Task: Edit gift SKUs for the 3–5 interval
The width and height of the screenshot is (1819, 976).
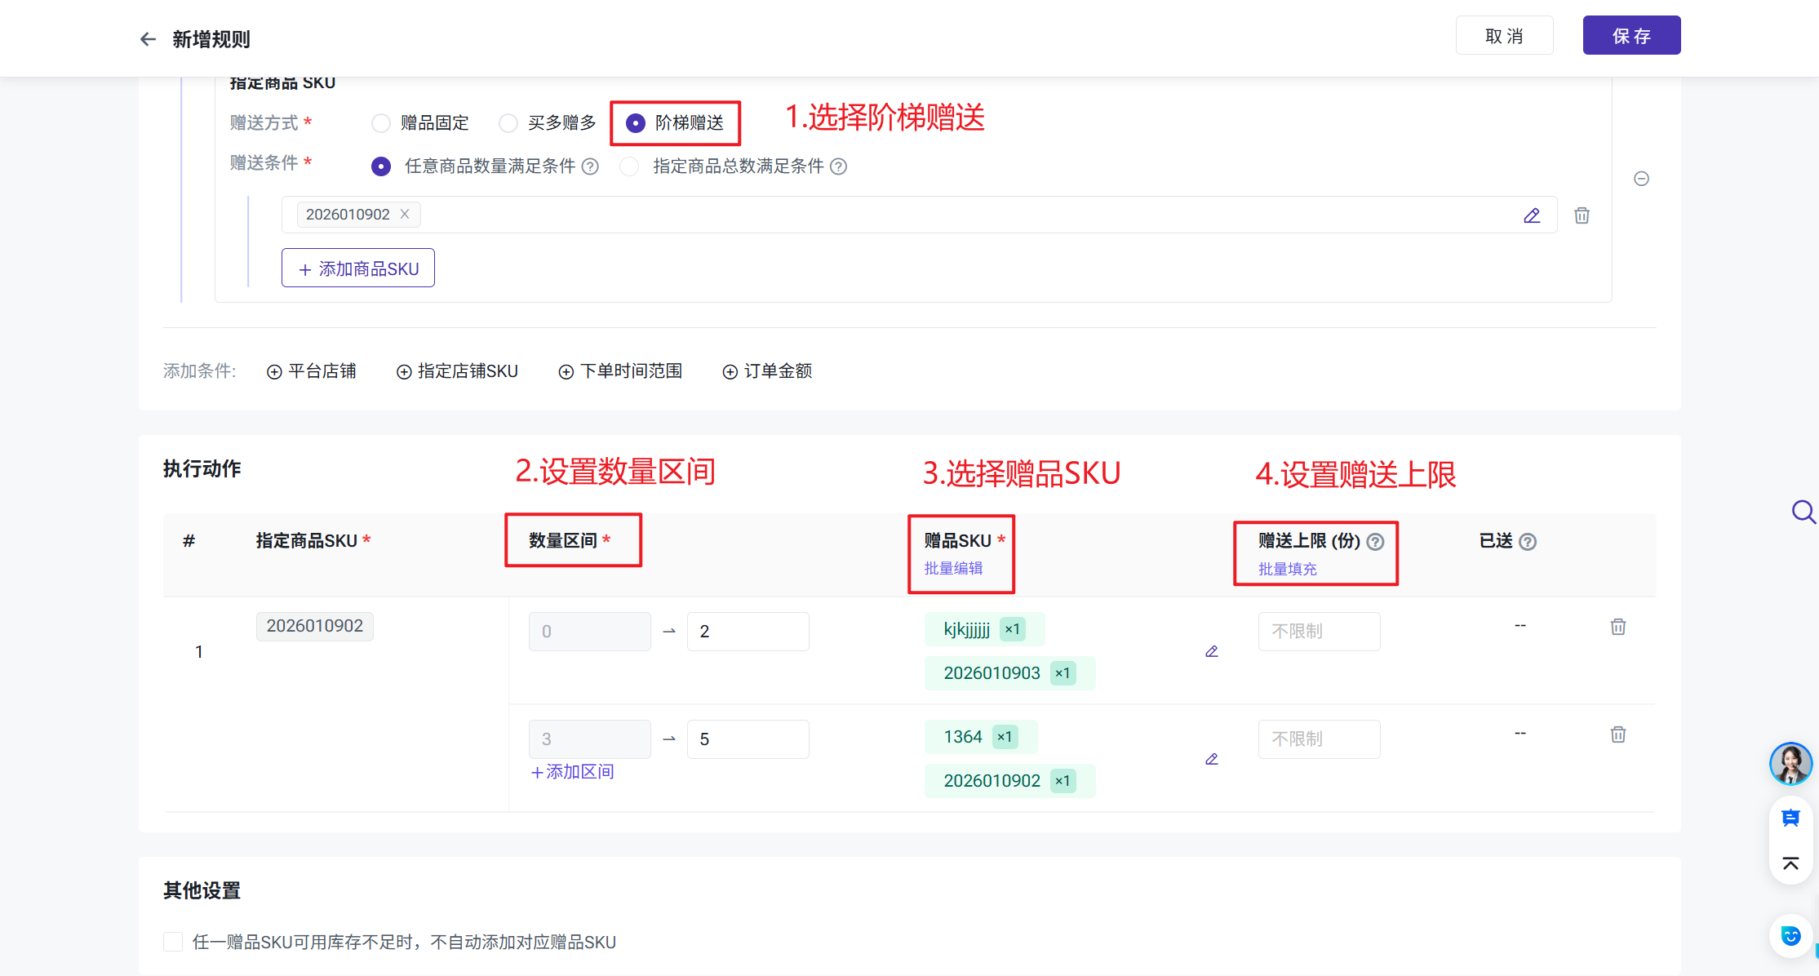Action: pos(1212,759)
